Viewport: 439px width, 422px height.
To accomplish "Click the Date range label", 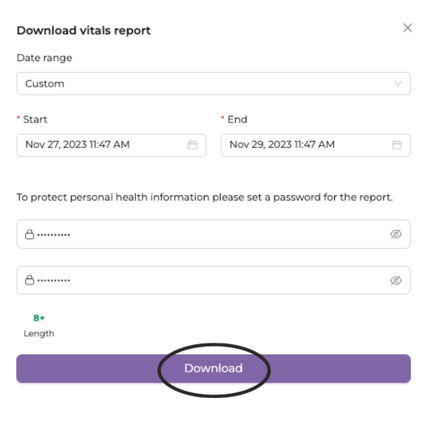I will 44,58.
